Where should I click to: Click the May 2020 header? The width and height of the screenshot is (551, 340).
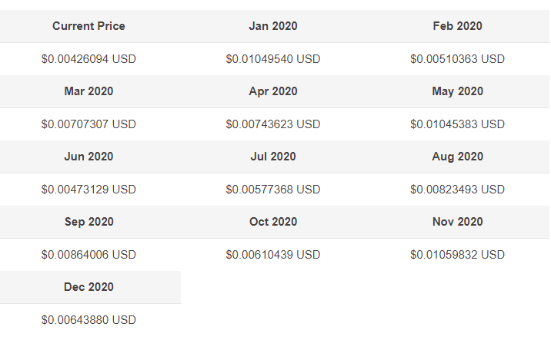coord(457,91)
